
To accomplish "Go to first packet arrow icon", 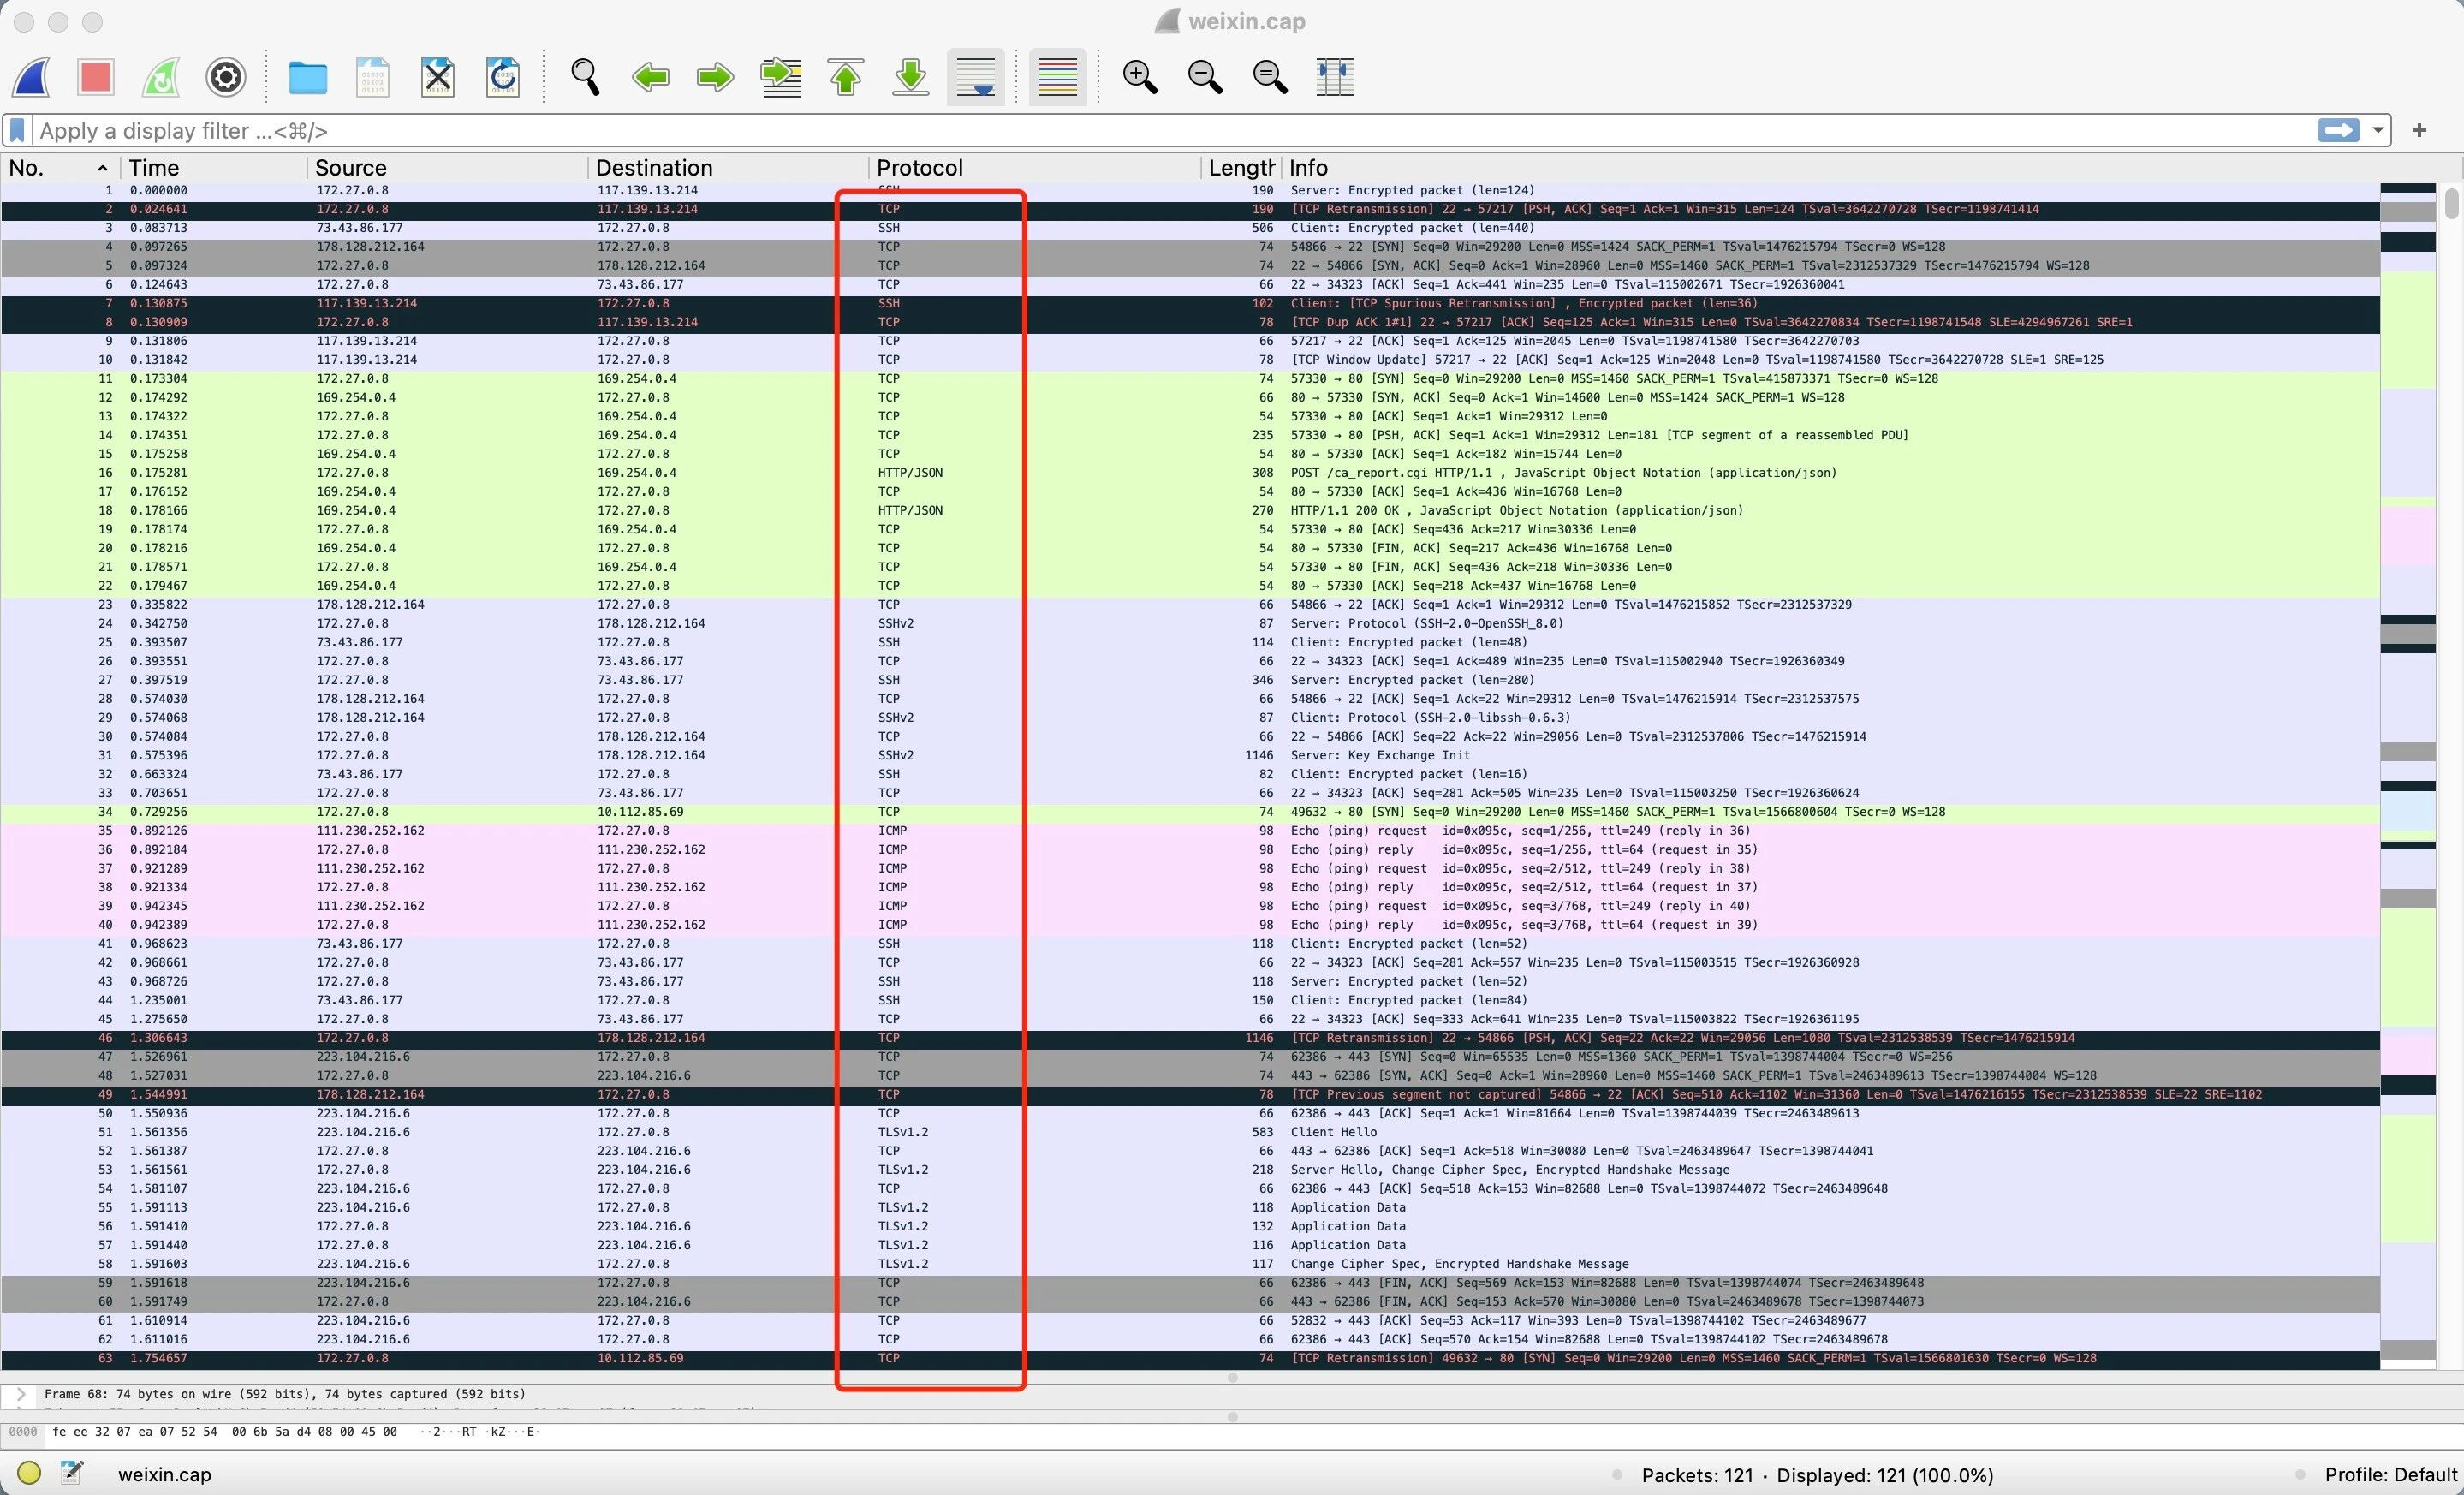I will point(846,77).
